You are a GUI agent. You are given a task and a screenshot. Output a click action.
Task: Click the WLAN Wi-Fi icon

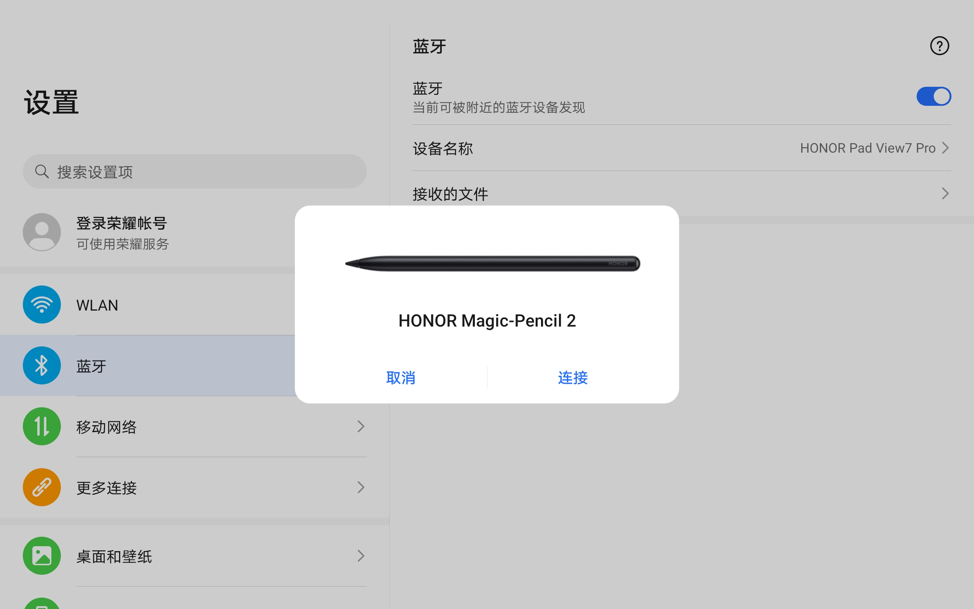click(42, 304)
